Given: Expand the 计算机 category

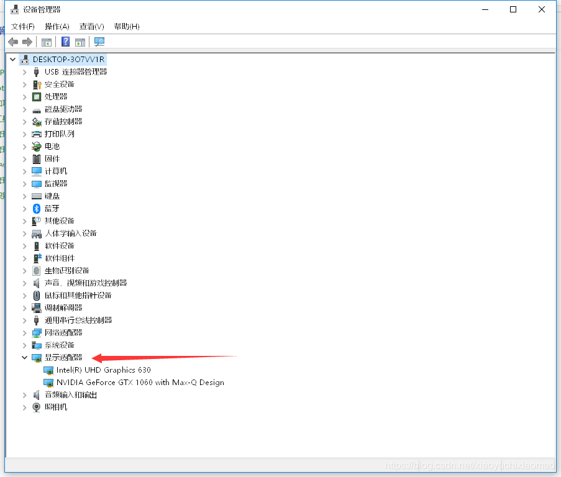Looking at the screenshot, I should tap(24, 171).
